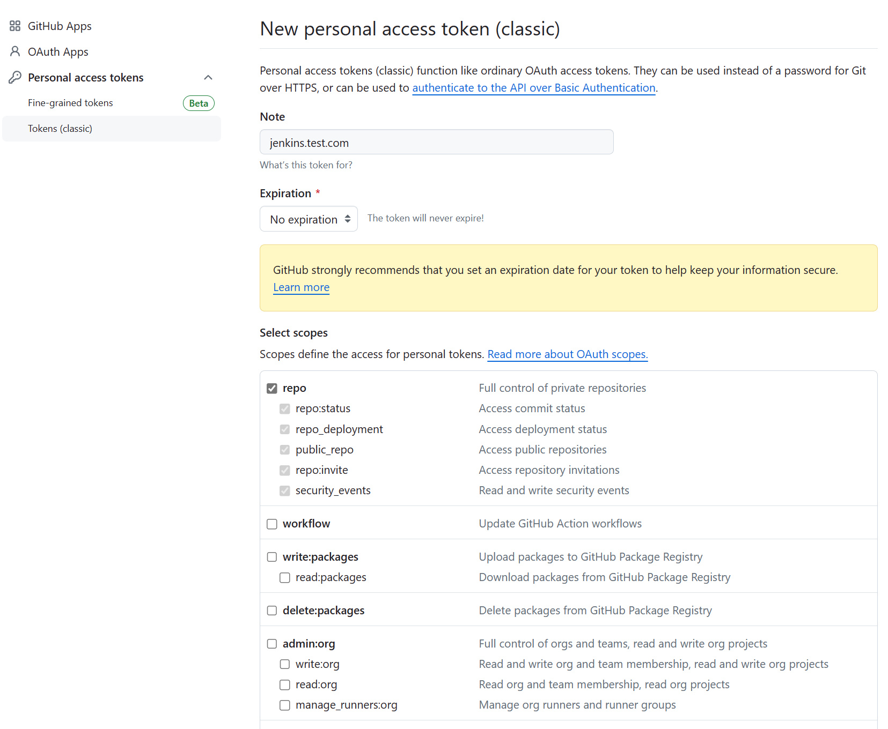This screenshot has height=729, width=888.
Task: Select the admin:org scope checkbox
Action: 272,644
